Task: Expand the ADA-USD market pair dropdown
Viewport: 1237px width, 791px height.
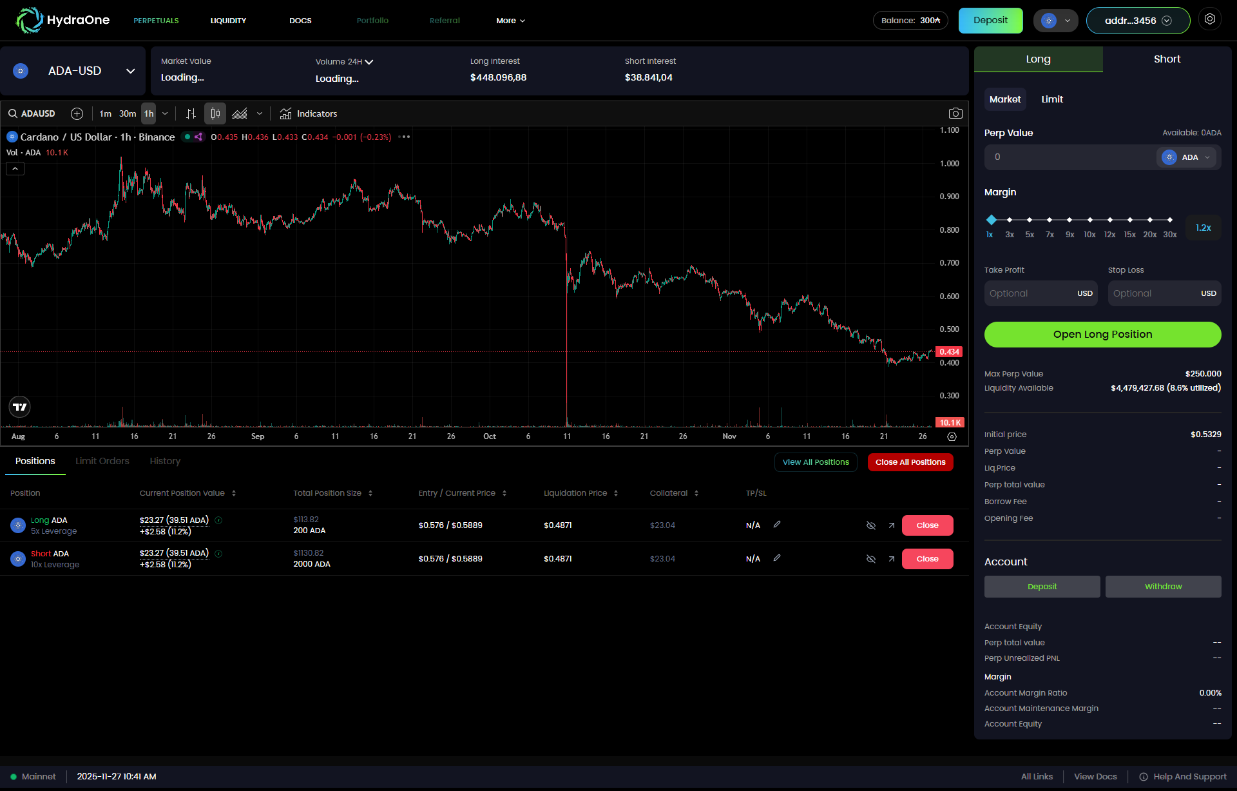Action: coord(130,71)
